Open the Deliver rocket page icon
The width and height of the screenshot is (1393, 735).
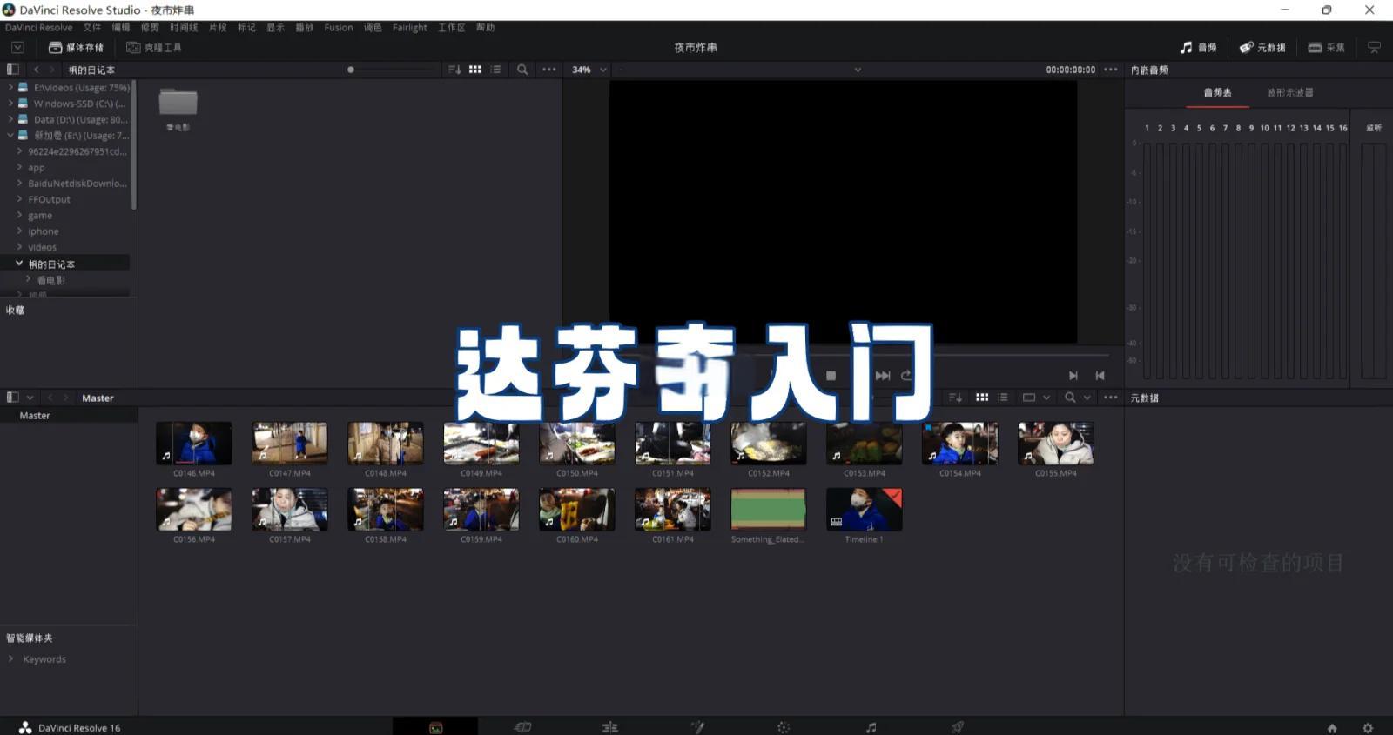tap(958, 727)
